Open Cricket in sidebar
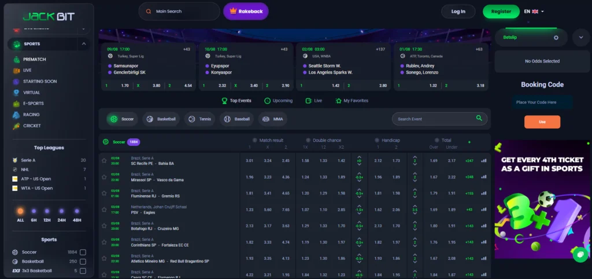The height and width of the screenshot is (279, 592). 32,126
